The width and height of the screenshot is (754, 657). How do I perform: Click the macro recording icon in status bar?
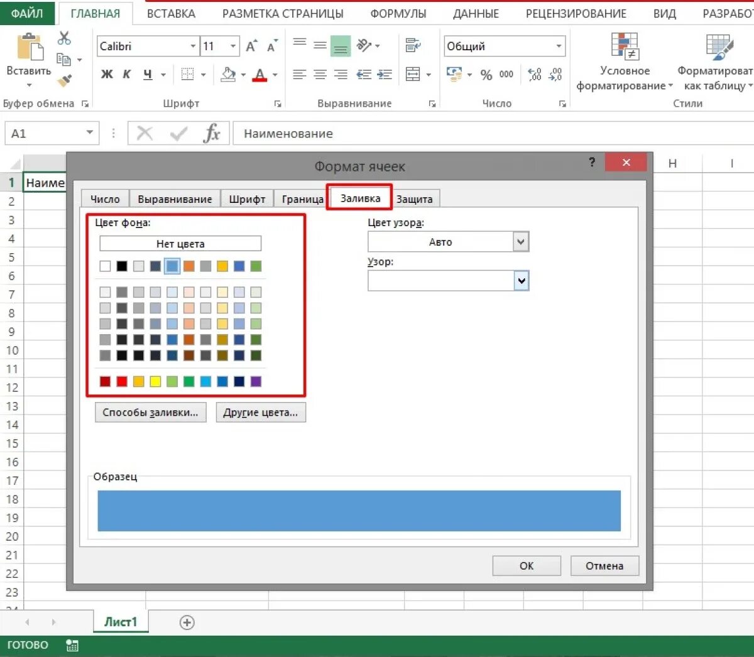pyautogui.click(x=72, y=645)
